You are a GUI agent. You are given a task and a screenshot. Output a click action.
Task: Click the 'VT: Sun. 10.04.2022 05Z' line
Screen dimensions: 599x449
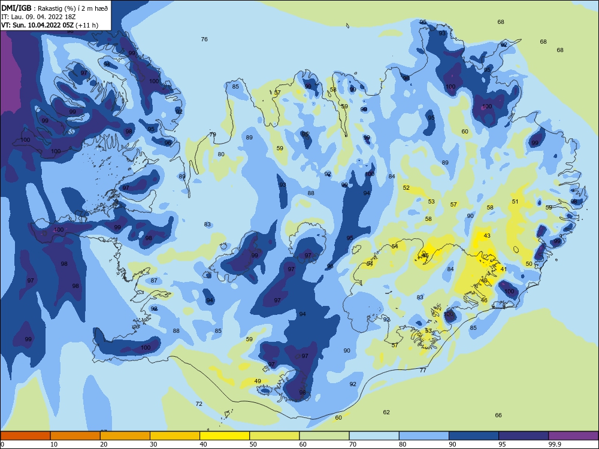pyautogui.click(x=37, y=25)
